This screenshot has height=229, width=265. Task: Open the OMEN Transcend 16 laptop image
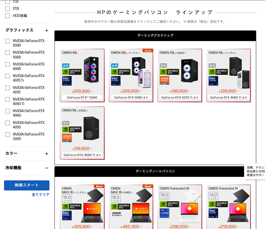[190, 206]
